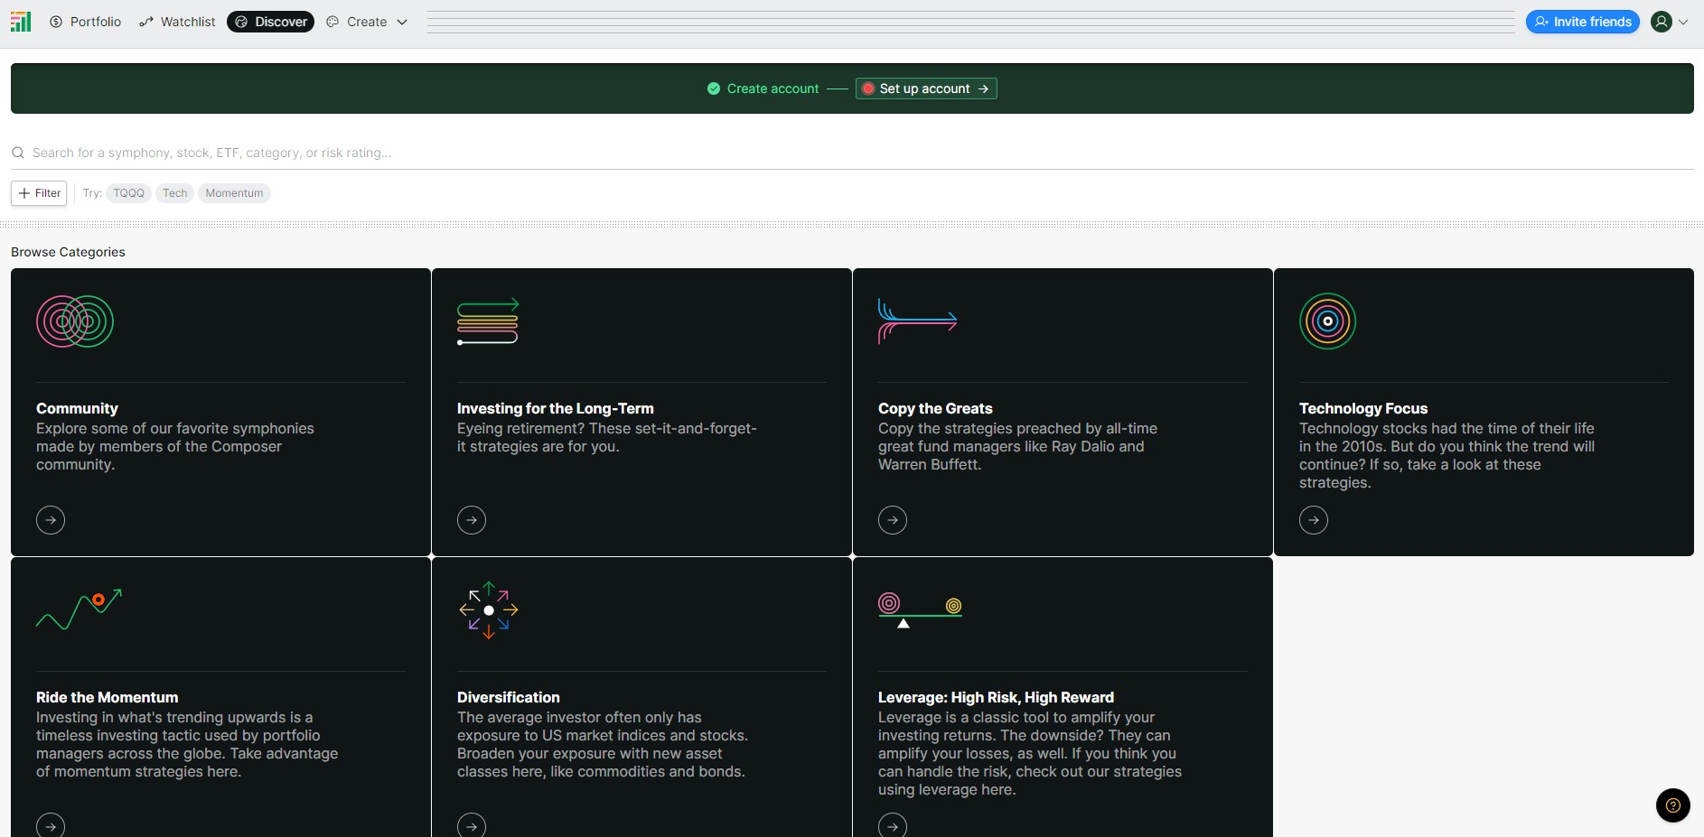Click the Composer logo icon
The width and height of the screenshot is (1704, 837).
tap(21, 22)
